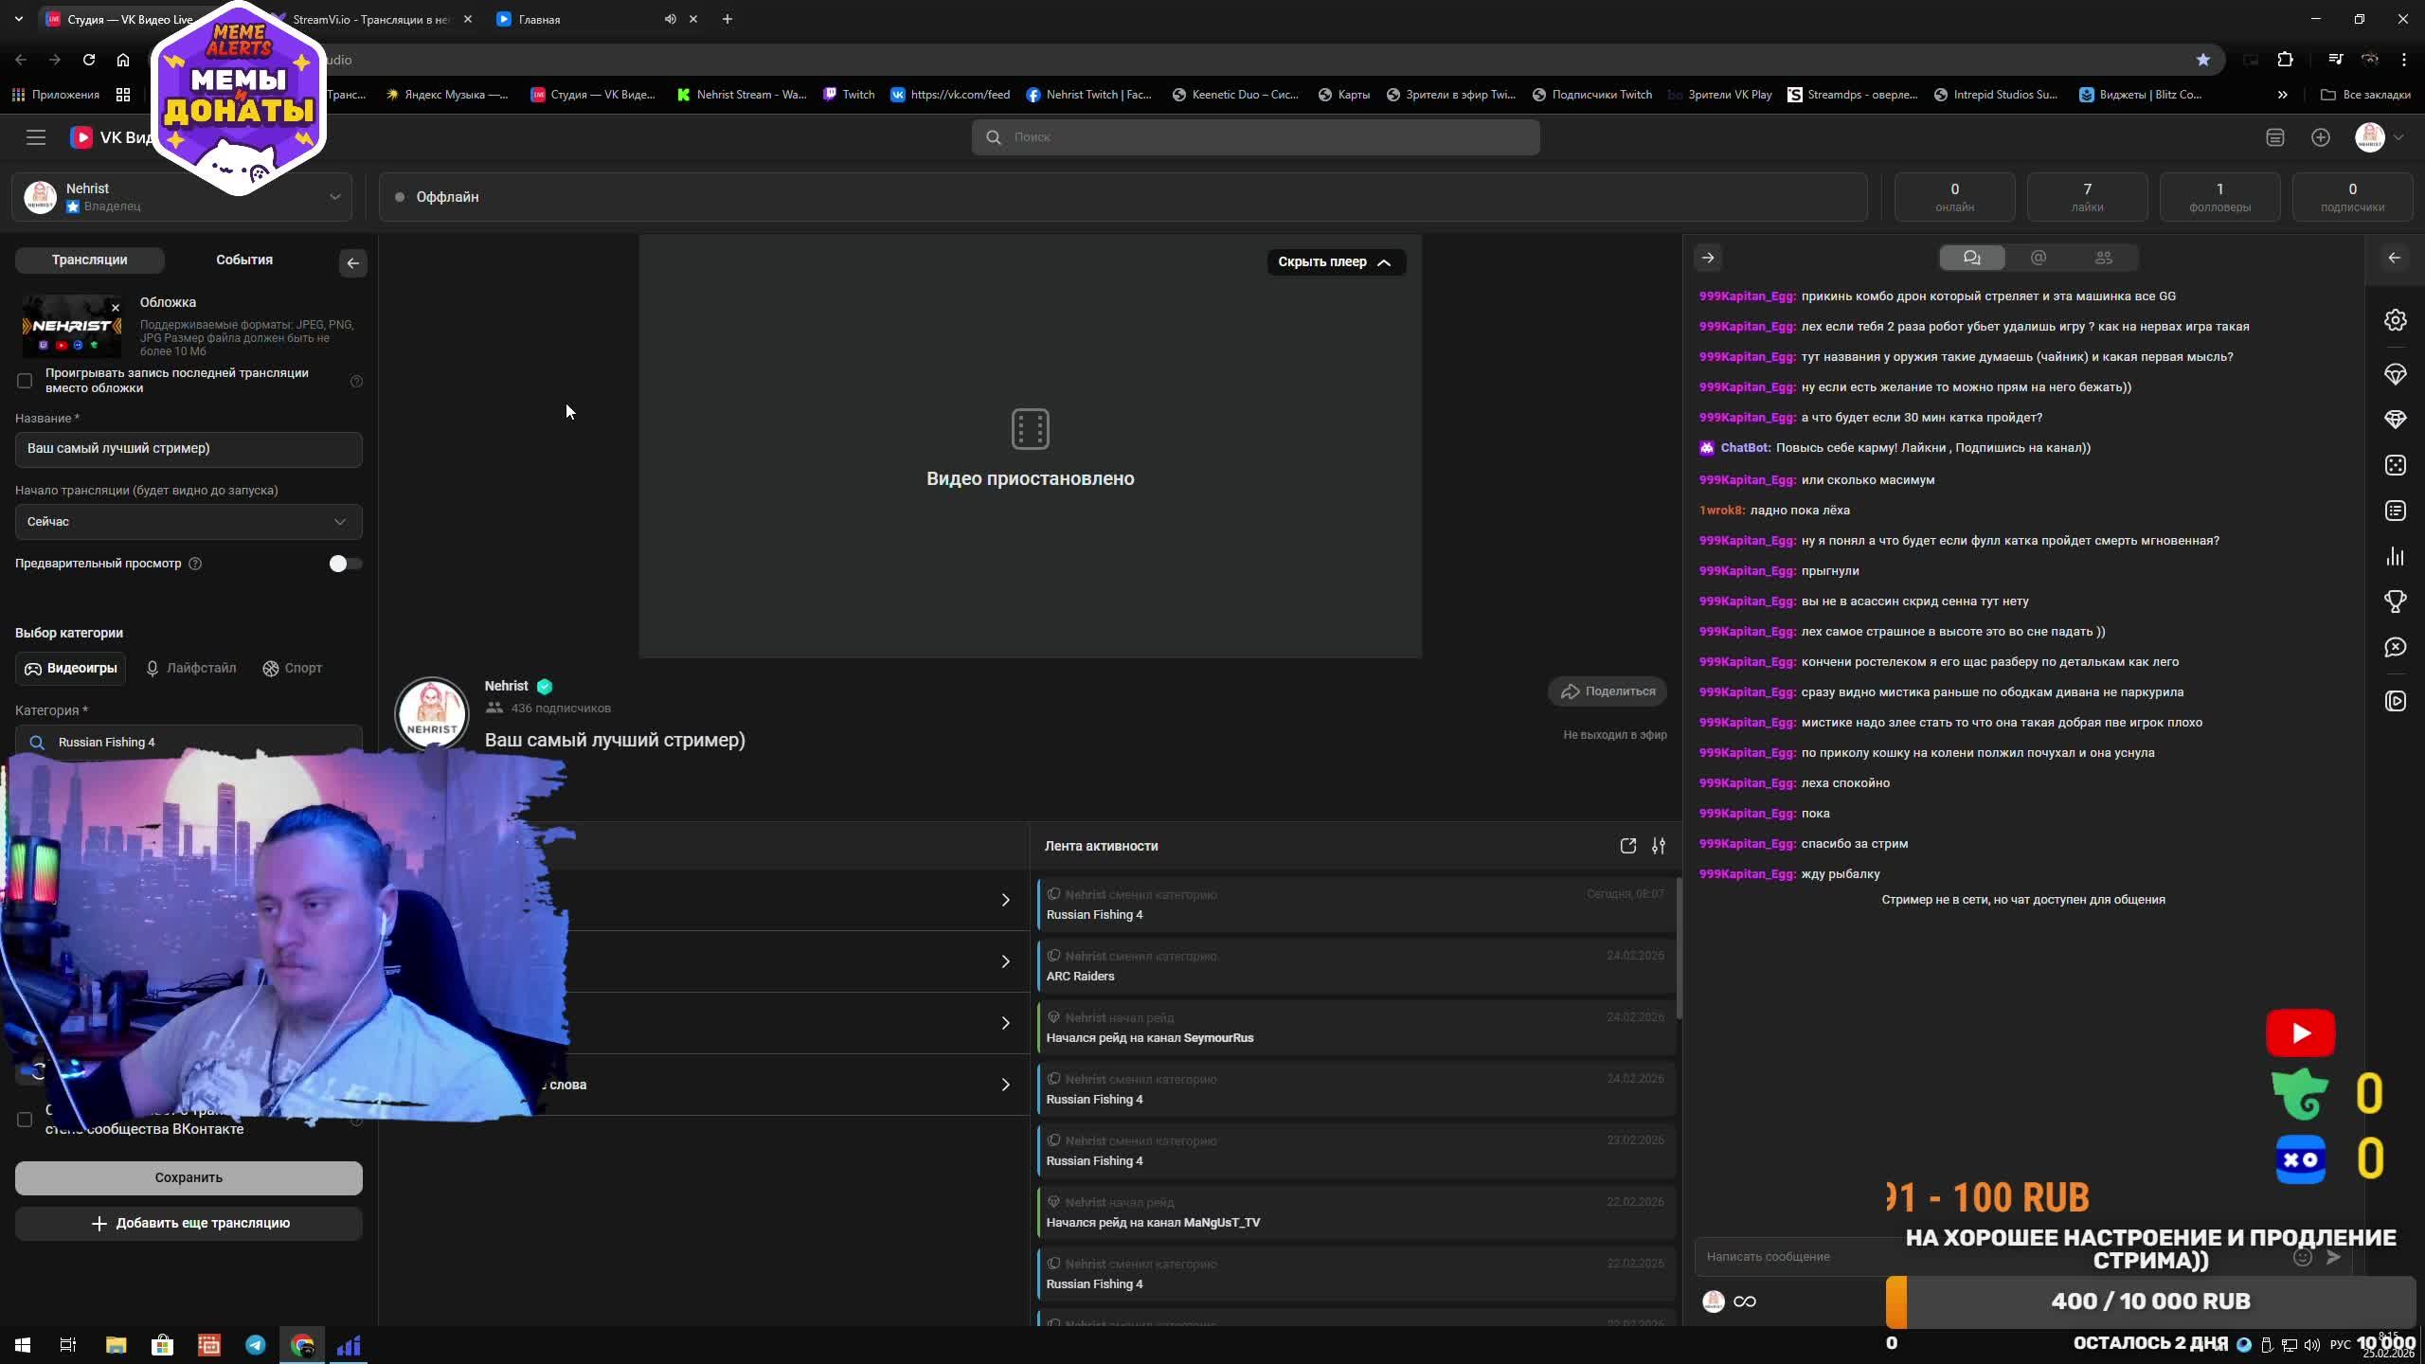
Task: Open stream start time Сейчас dropdown
Action: (189, 522)
